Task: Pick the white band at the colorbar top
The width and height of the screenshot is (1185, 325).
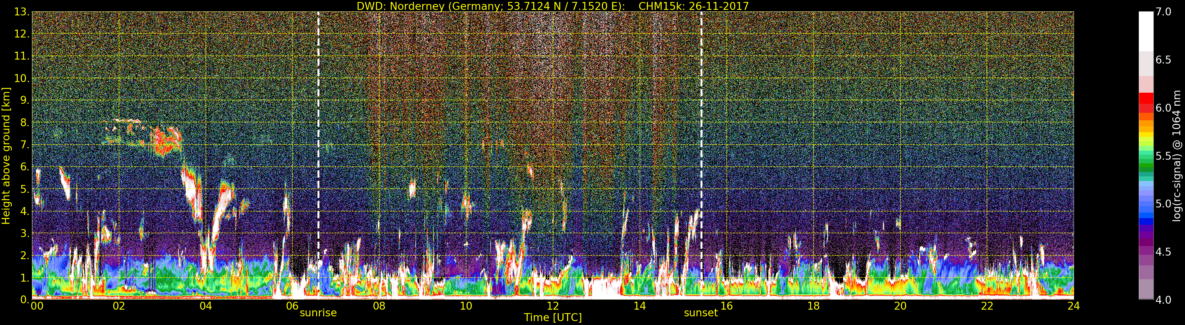Action: click(x=1146, y=31)
